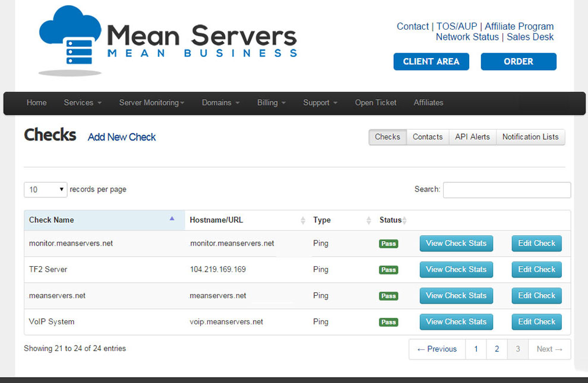Click the Next page button
The image size is (588, 383).
(549, 349)
